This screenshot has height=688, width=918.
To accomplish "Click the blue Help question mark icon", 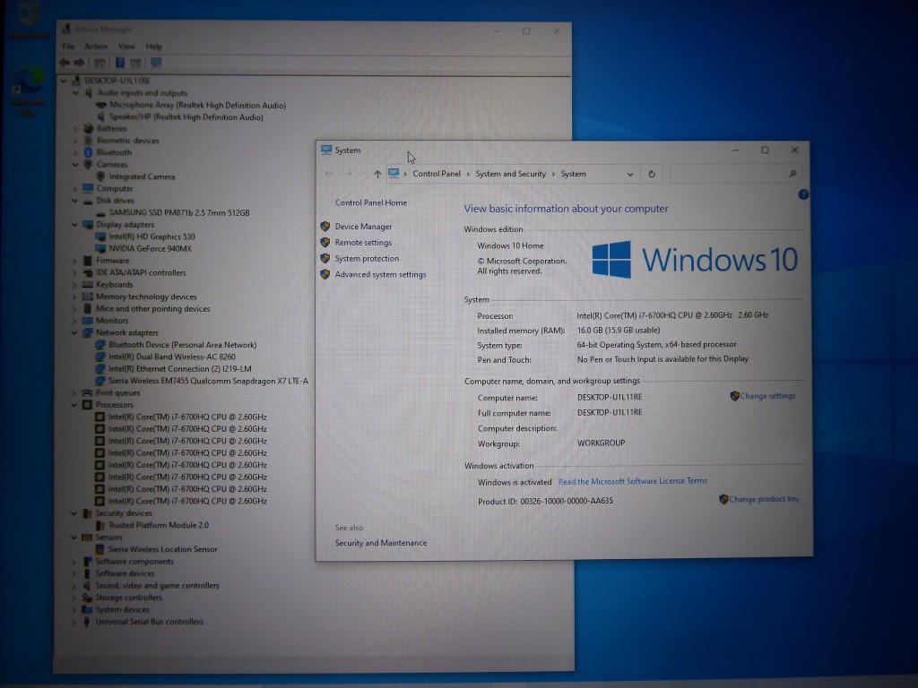I will pyautogui.click(x=803, y=194).
